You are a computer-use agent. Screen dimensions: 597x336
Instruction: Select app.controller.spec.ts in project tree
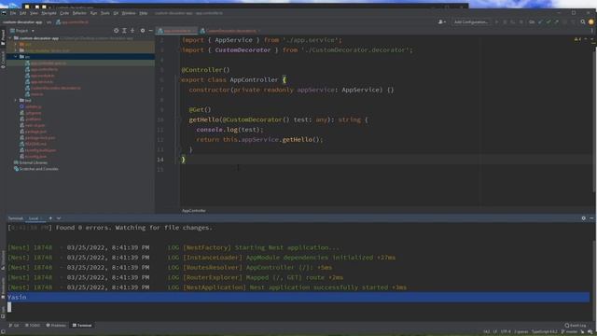point(49,63)
